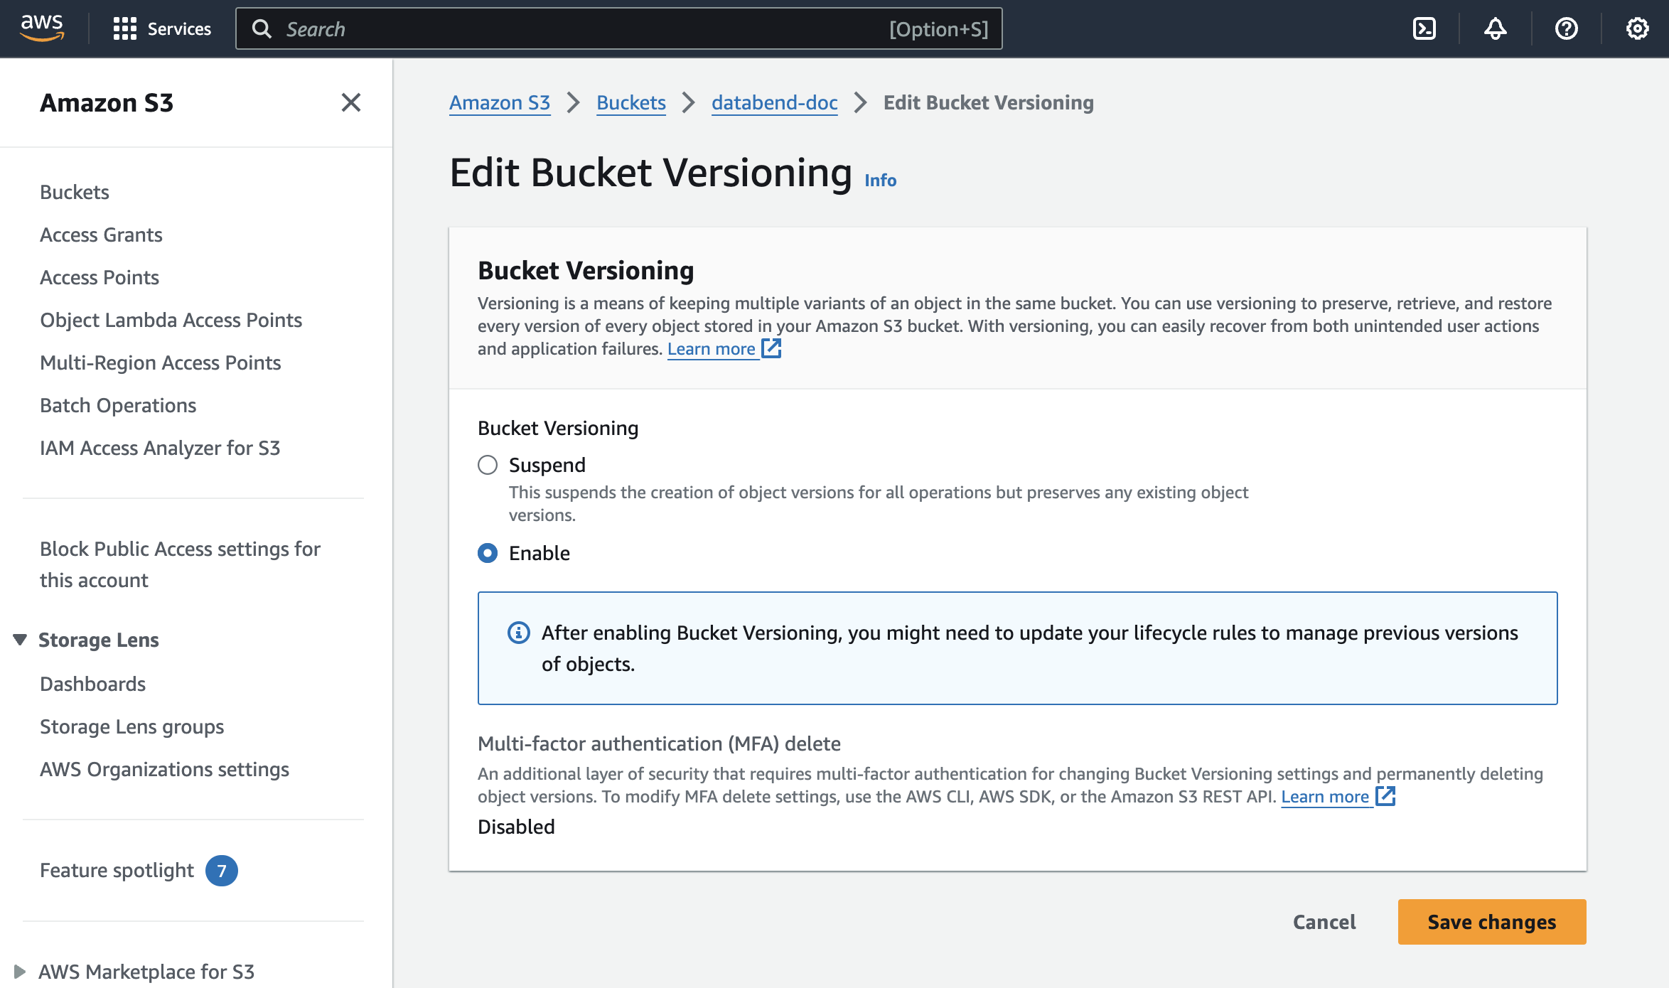
Task: Open the CloudShell terminal icon
Action: pyautogui.click(x=1424, y=28)
